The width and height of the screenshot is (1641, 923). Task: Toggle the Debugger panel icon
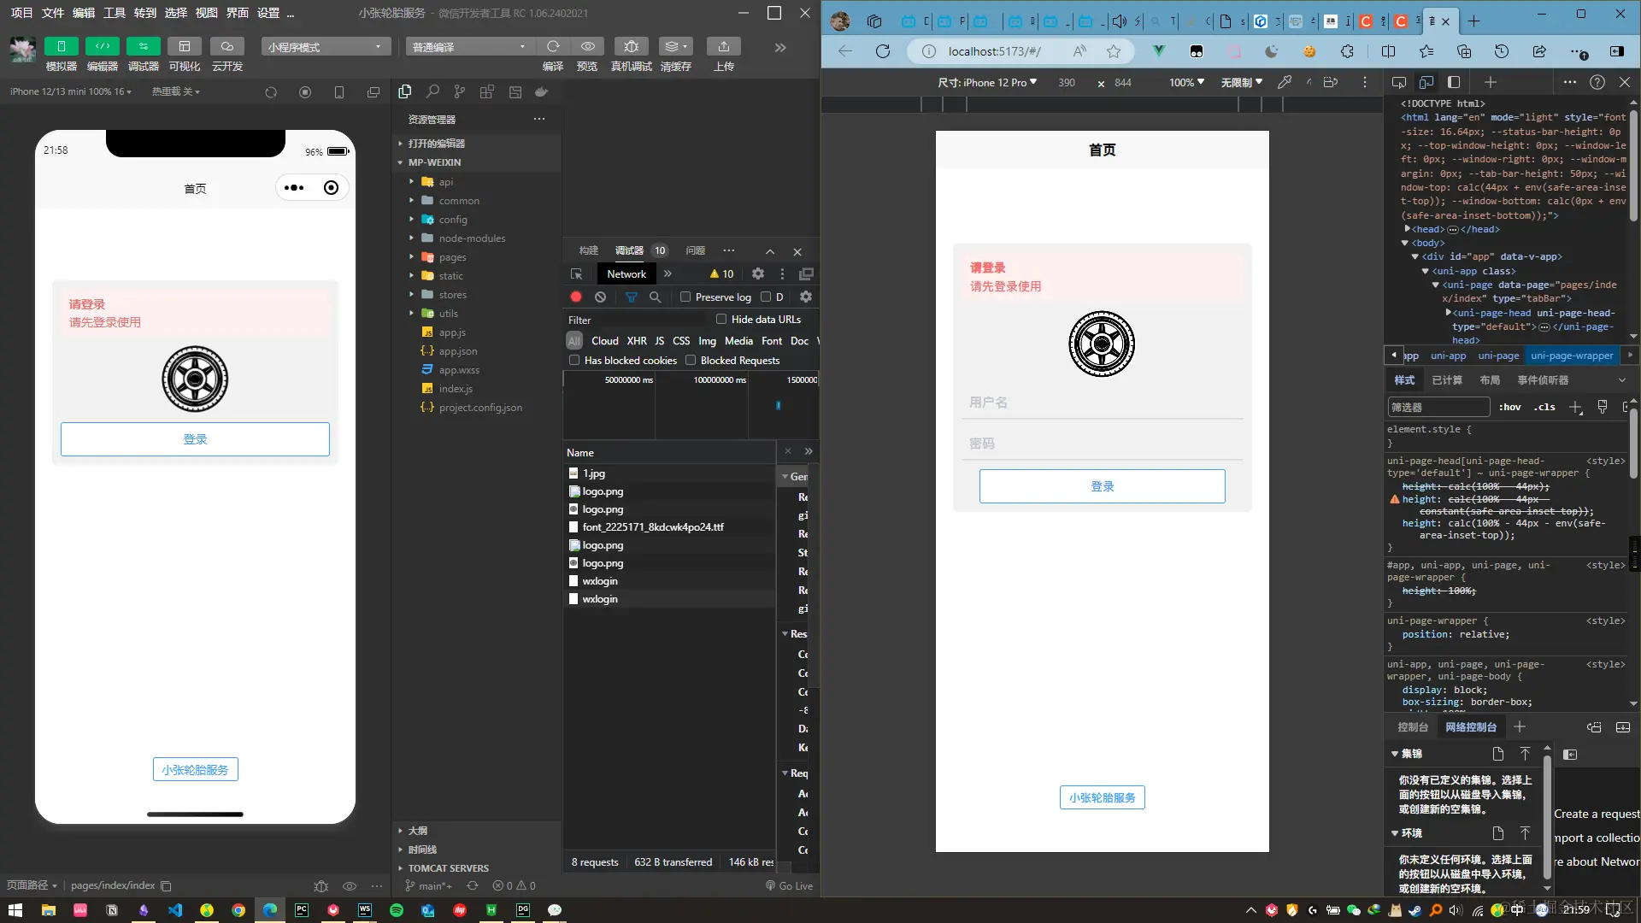(x=143, y=46)
